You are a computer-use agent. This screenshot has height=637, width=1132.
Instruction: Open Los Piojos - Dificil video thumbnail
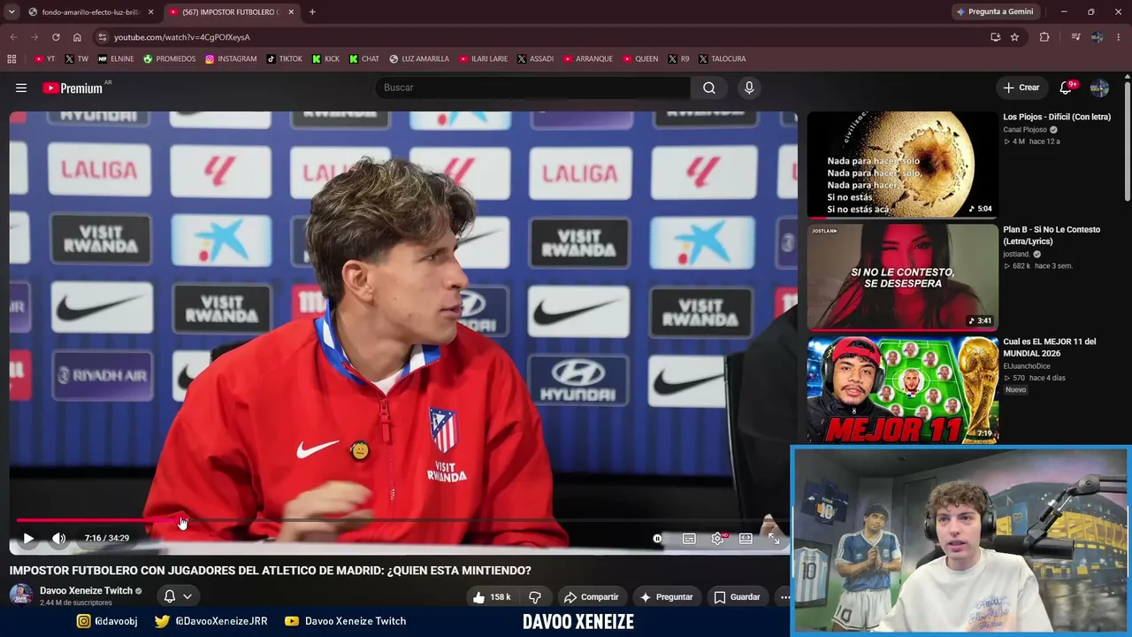(x=902, y=165)
